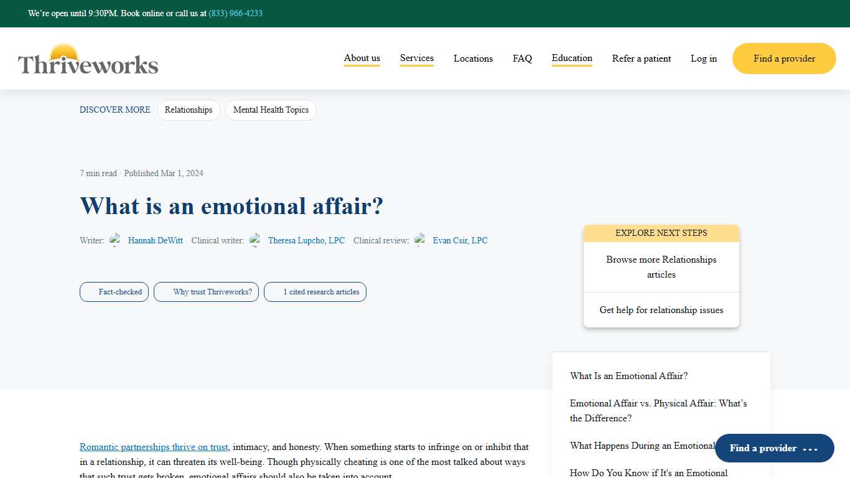Click Theresa Lupcho's avatar image
This screenshot has height=478, width=850.
click(256, 240)
